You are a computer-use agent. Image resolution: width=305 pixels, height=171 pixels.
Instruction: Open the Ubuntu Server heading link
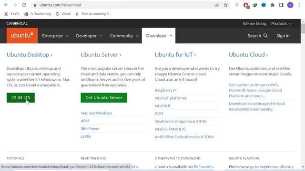click(x=101, y=55)
